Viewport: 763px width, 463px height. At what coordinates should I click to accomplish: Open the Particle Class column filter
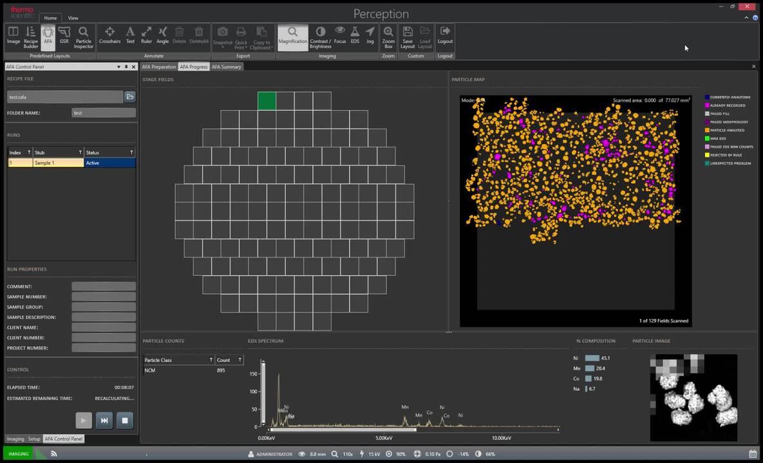point(211,360)
